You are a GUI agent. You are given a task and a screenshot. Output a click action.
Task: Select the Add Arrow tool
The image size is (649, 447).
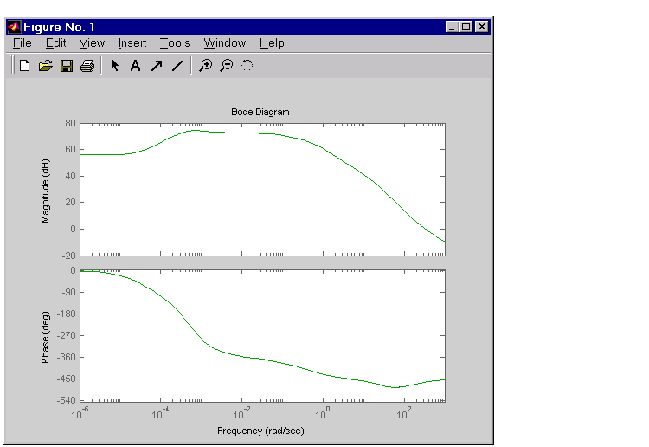[x=157, y=65]
